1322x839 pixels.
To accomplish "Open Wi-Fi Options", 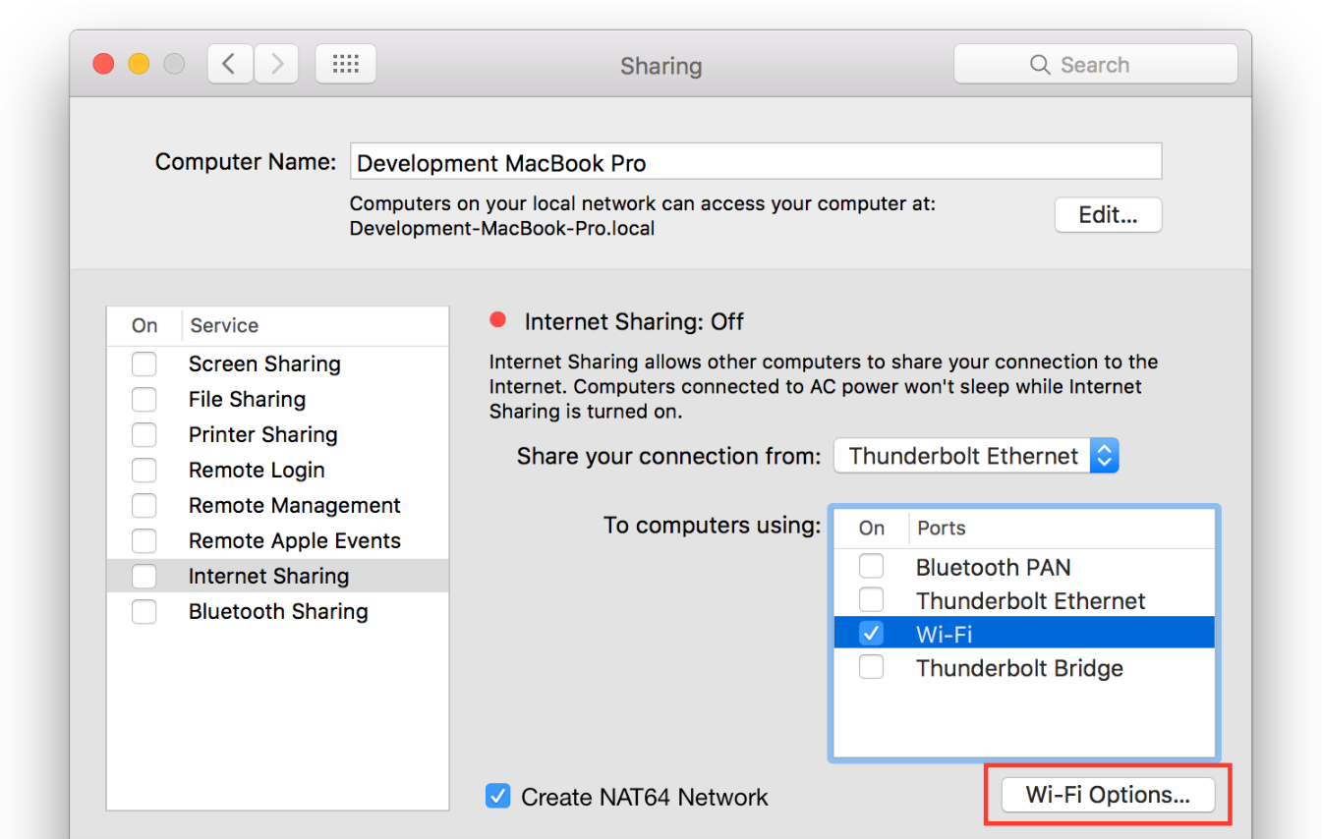I will tap(1108, 795).
